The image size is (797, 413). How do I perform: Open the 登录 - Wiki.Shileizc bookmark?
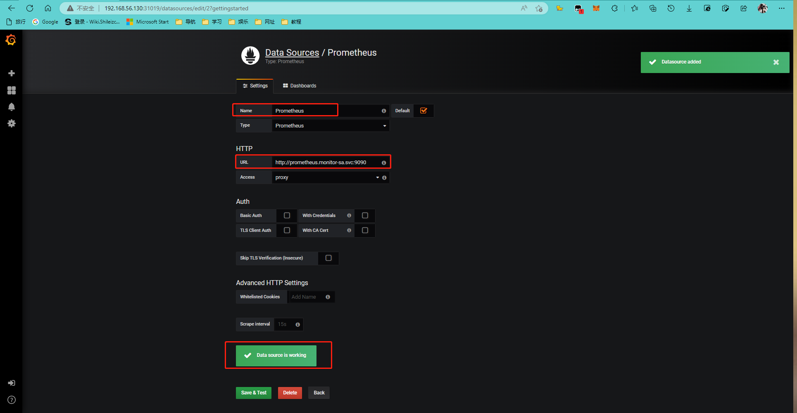93,22
